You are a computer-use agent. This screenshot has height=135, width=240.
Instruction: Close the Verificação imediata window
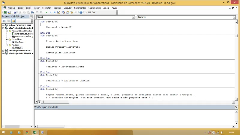[x=236, y=107]
